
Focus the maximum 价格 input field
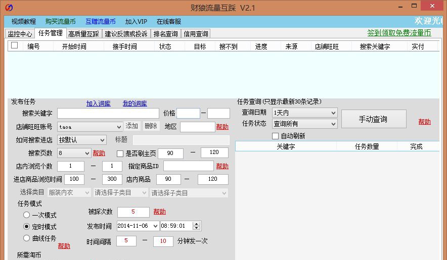point(218,114)
